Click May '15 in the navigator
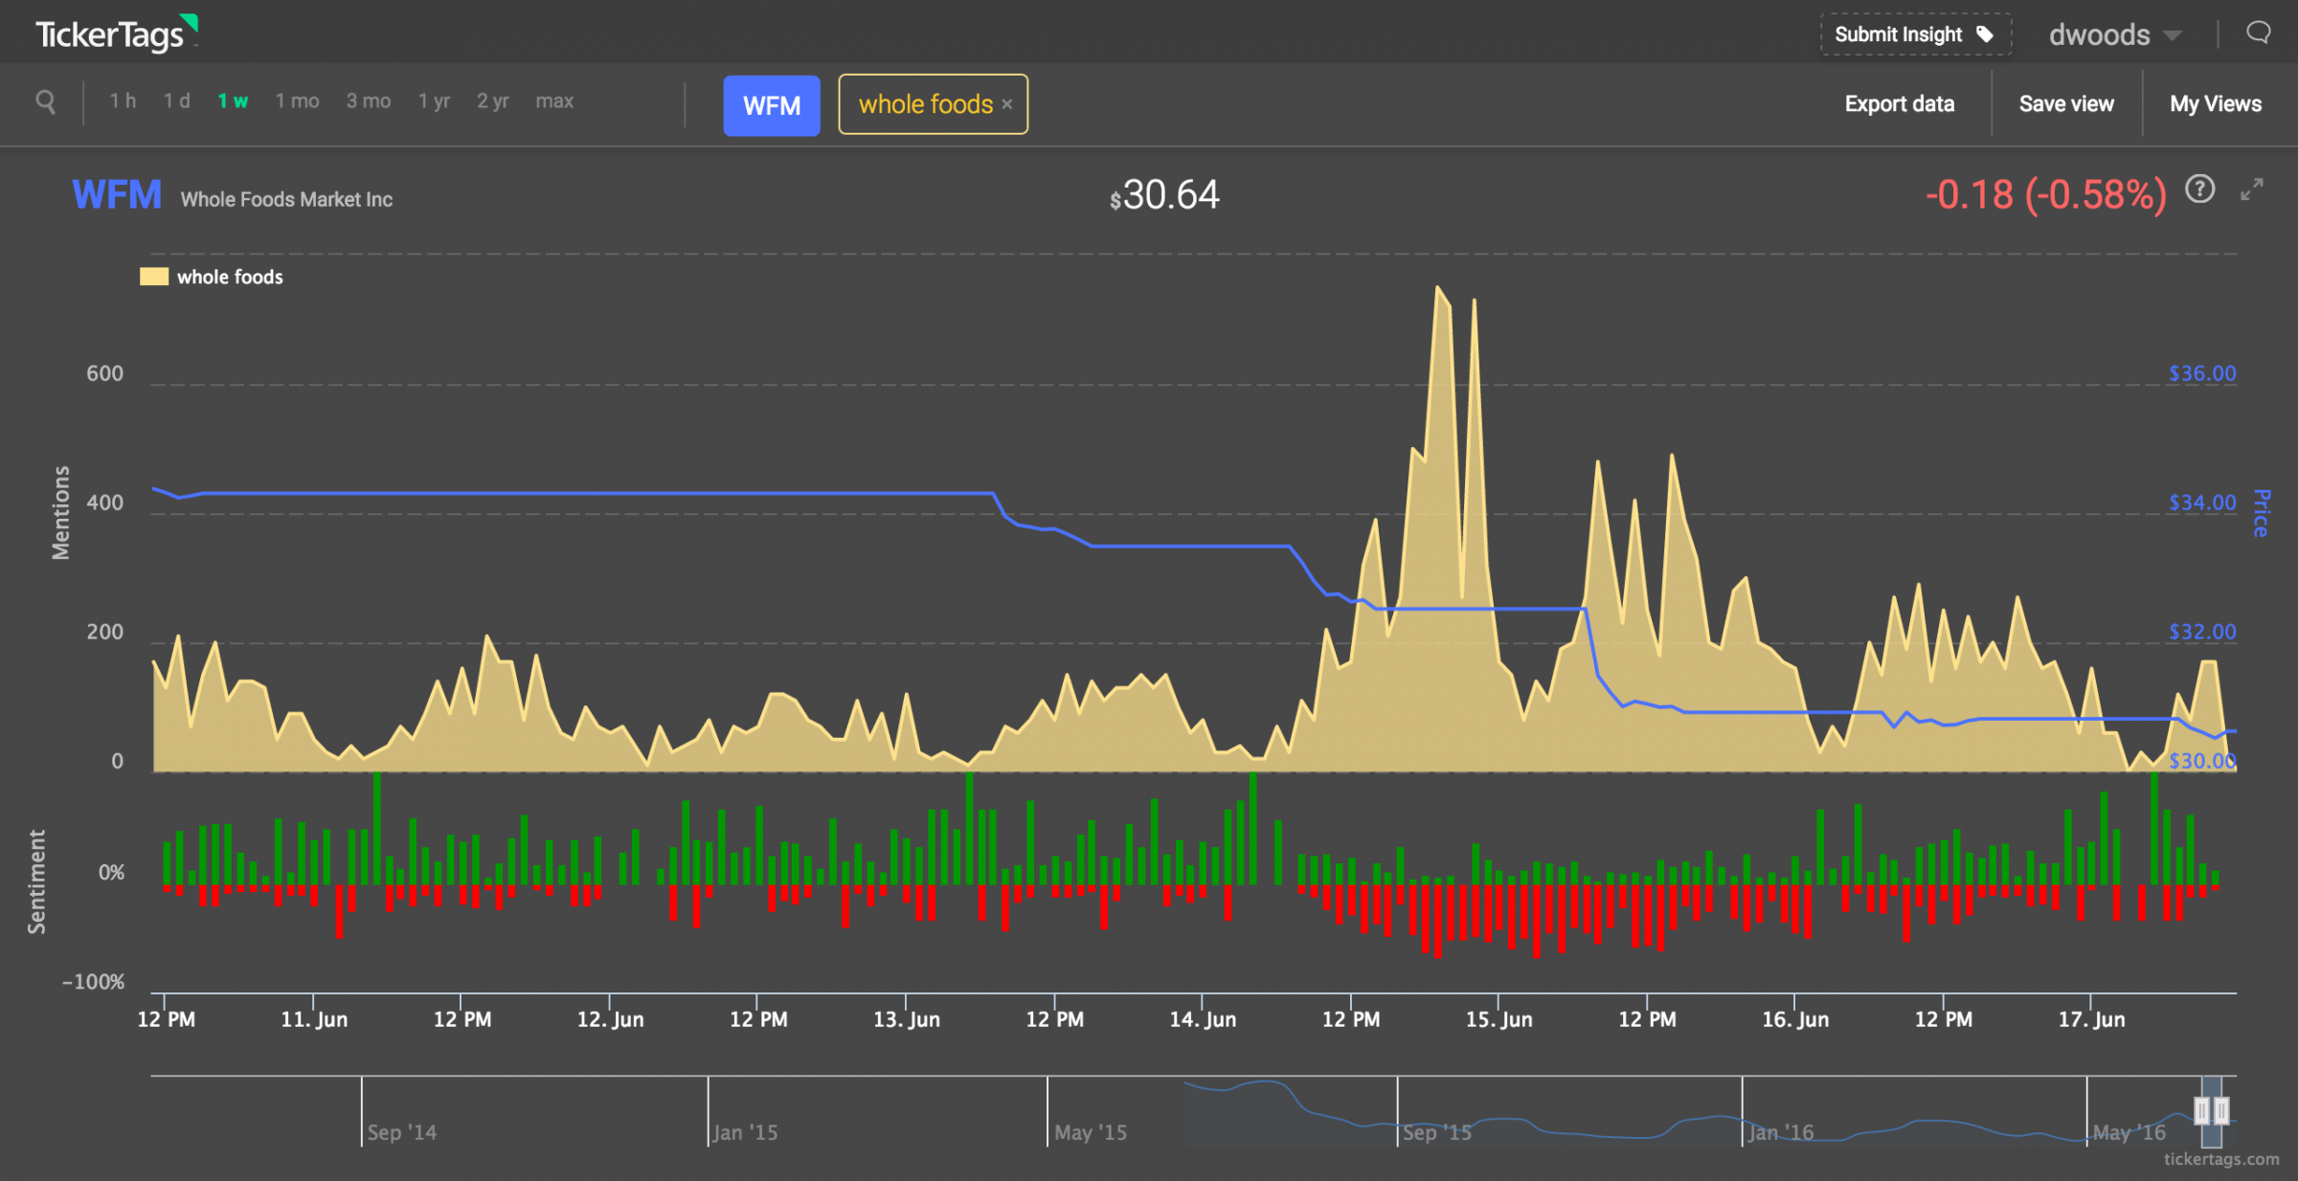 1091,1132
